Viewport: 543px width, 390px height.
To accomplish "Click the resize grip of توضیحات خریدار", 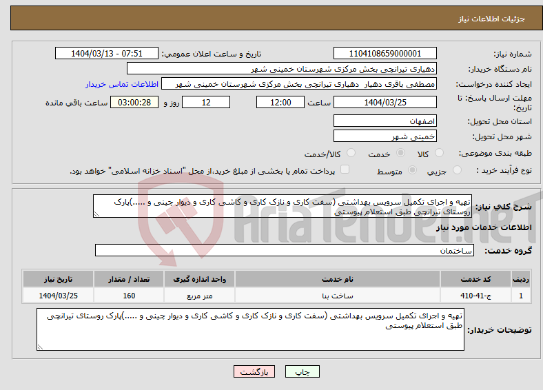I will click(40, 347).
